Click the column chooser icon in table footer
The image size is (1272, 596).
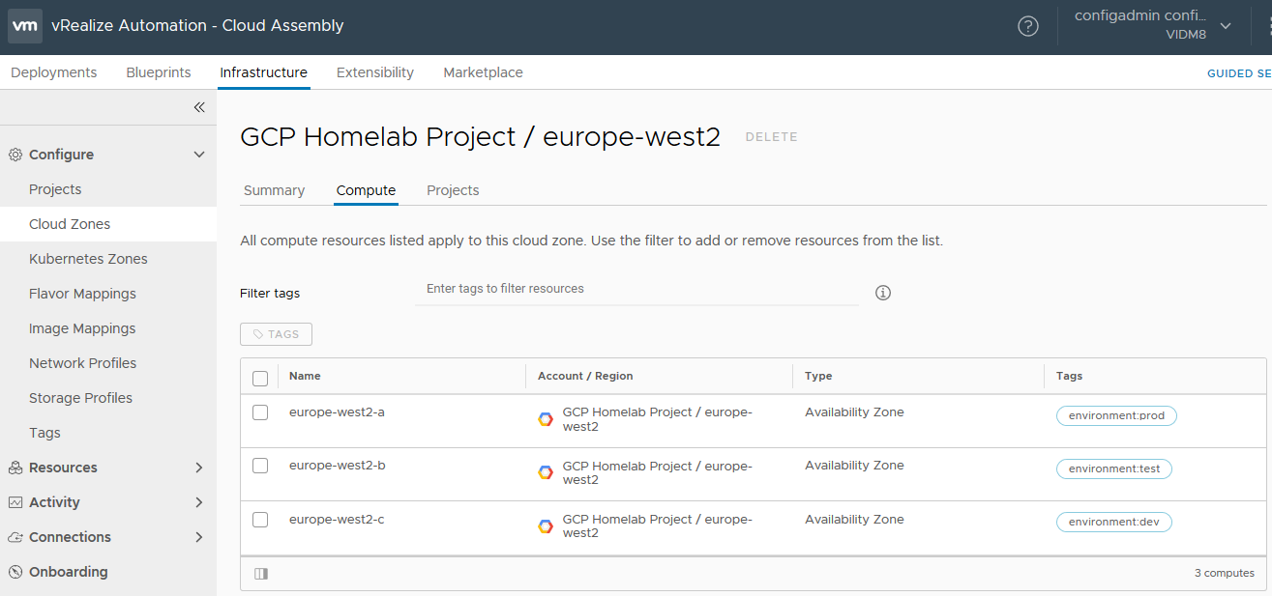point(261,574)
